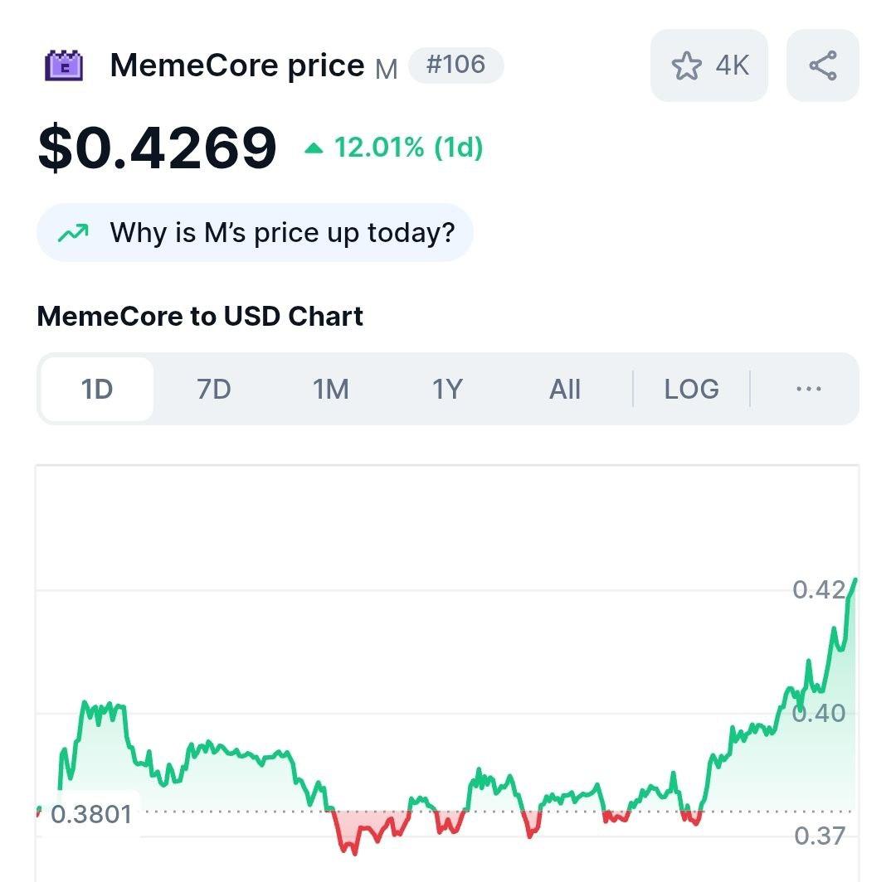
Task: Open "Why is M's price up today?"
Action: [282, 233]
